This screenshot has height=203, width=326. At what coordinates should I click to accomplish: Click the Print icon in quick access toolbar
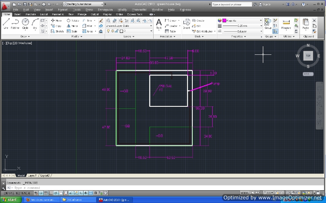coord(44,4)
